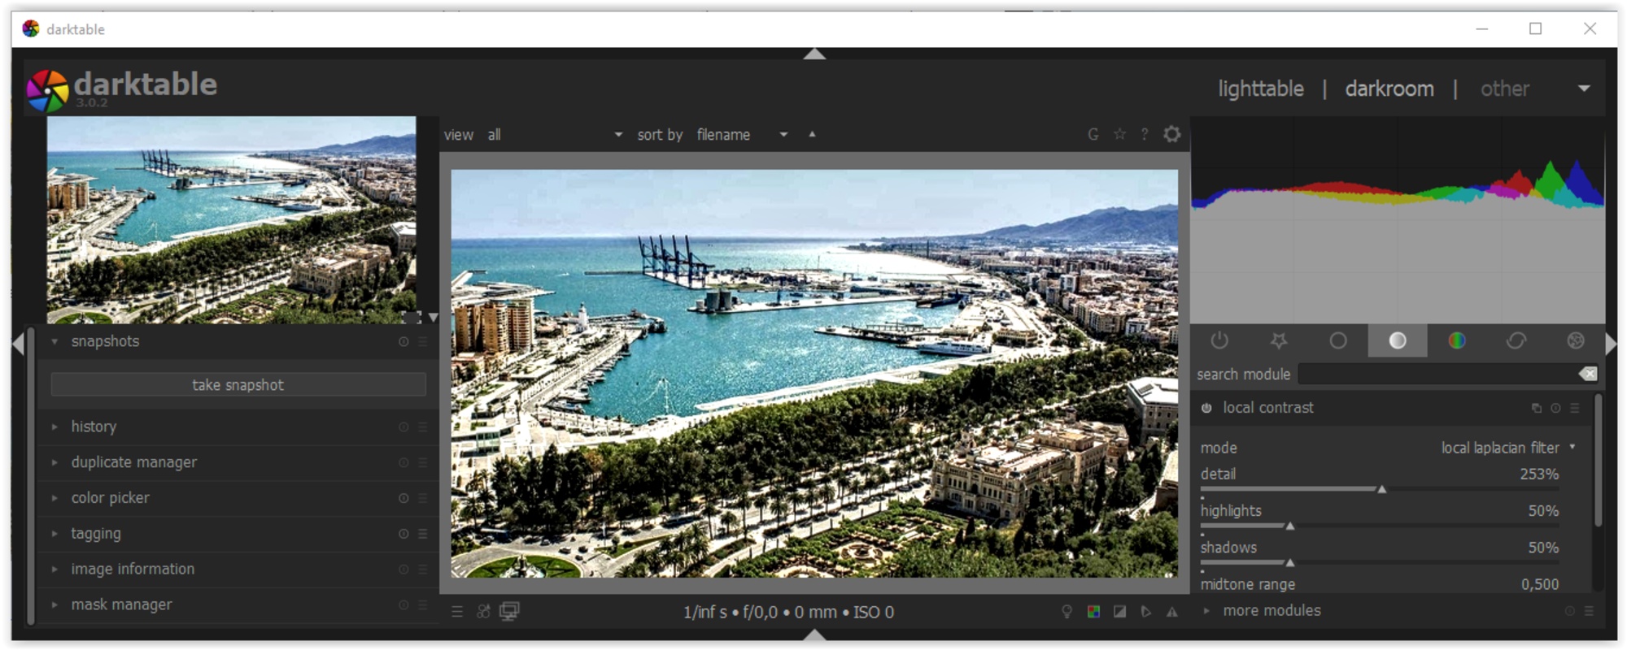Click into the search module field
This screenshot has height=650, width=1627.
(1437, 374)
